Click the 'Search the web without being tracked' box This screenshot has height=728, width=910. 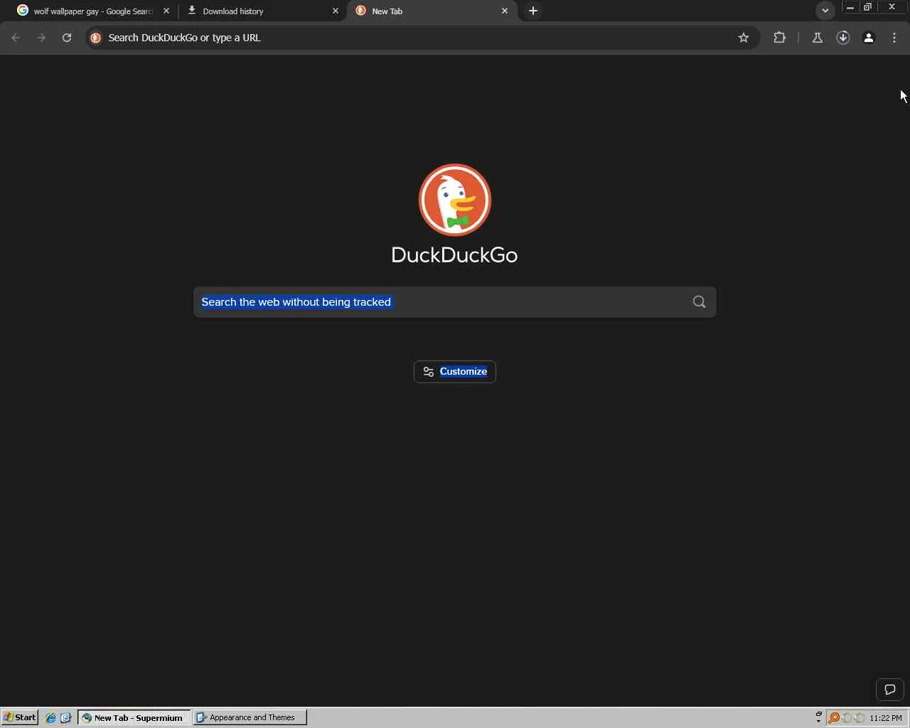pos(455,302)
